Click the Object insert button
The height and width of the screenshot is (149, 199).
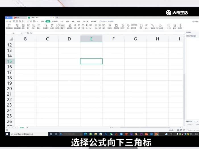(x=133, y=28)
